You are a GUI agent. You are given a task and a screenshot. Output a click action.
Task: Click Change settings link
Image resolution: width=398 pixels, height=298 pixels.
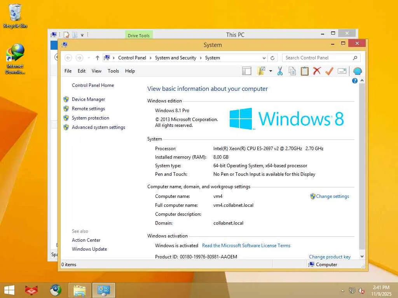[x=332, y=196]
